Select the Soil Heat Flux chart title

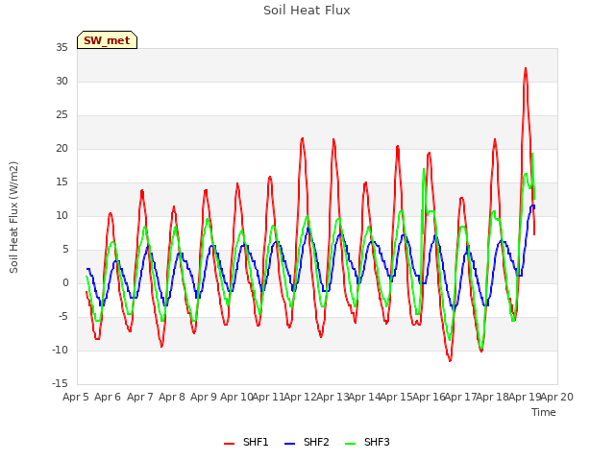point(307,11)
